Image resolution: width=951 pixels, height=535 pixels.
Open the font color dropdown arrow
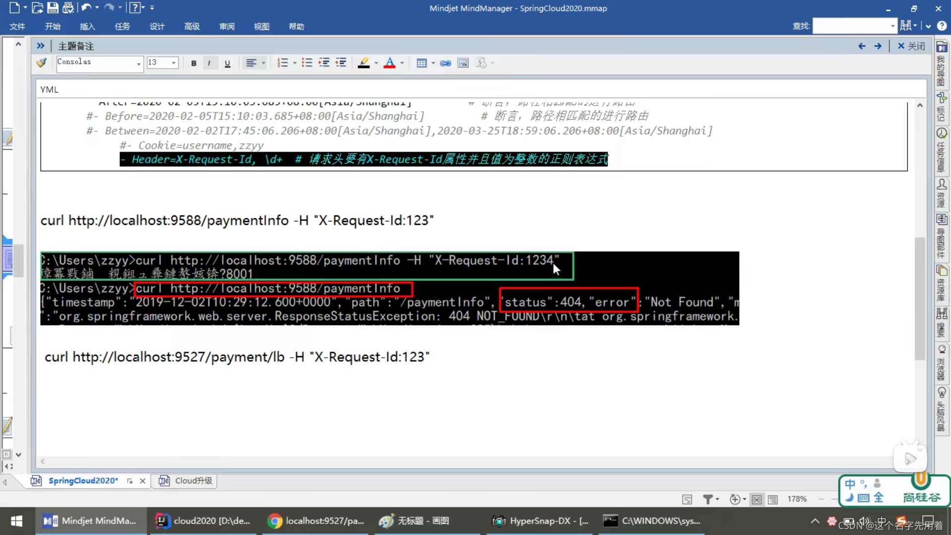click(x=402, y=63)
